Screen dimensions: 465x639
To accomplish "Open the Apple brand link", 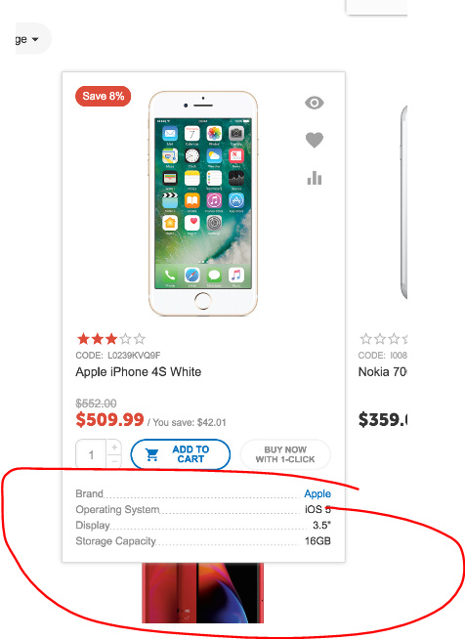I will [x=317, y=494].
